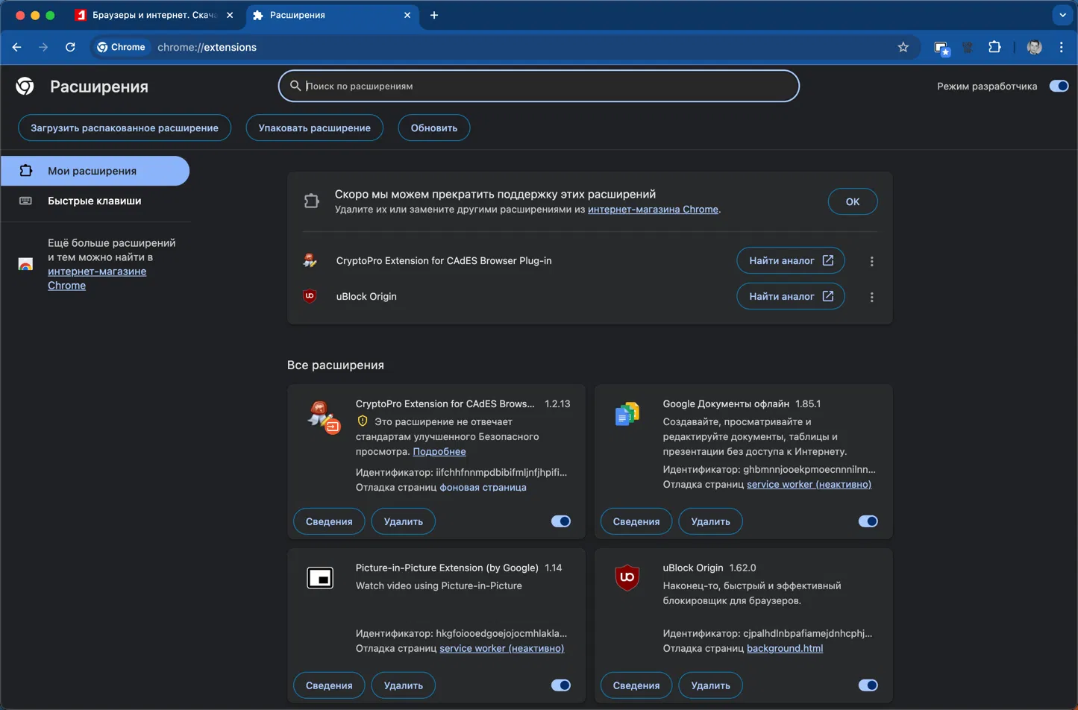The image size is (1078, 710).
Task: Click the Быстрые клавиши keyboard icon
Action: 25,201
